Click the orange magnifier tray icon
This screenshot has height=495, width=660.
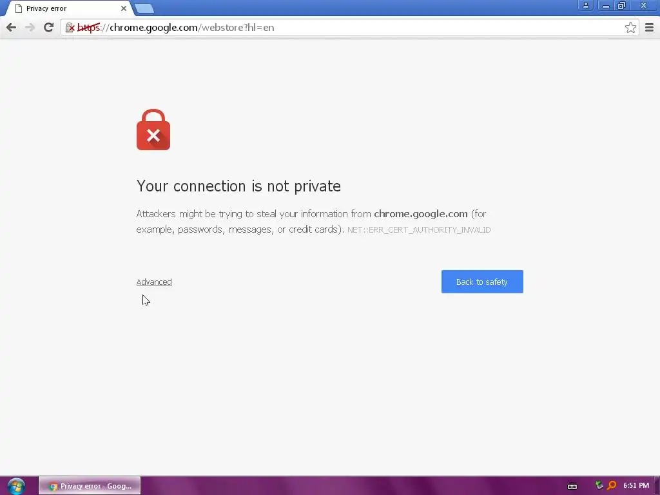(612, 486)
